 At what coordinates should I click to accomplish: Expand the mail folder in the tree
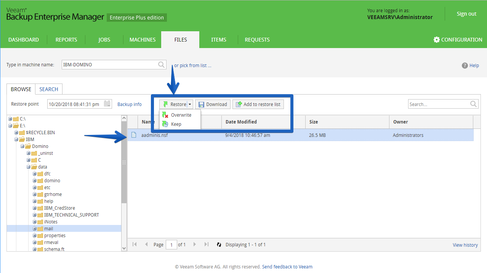coord(35,229)
